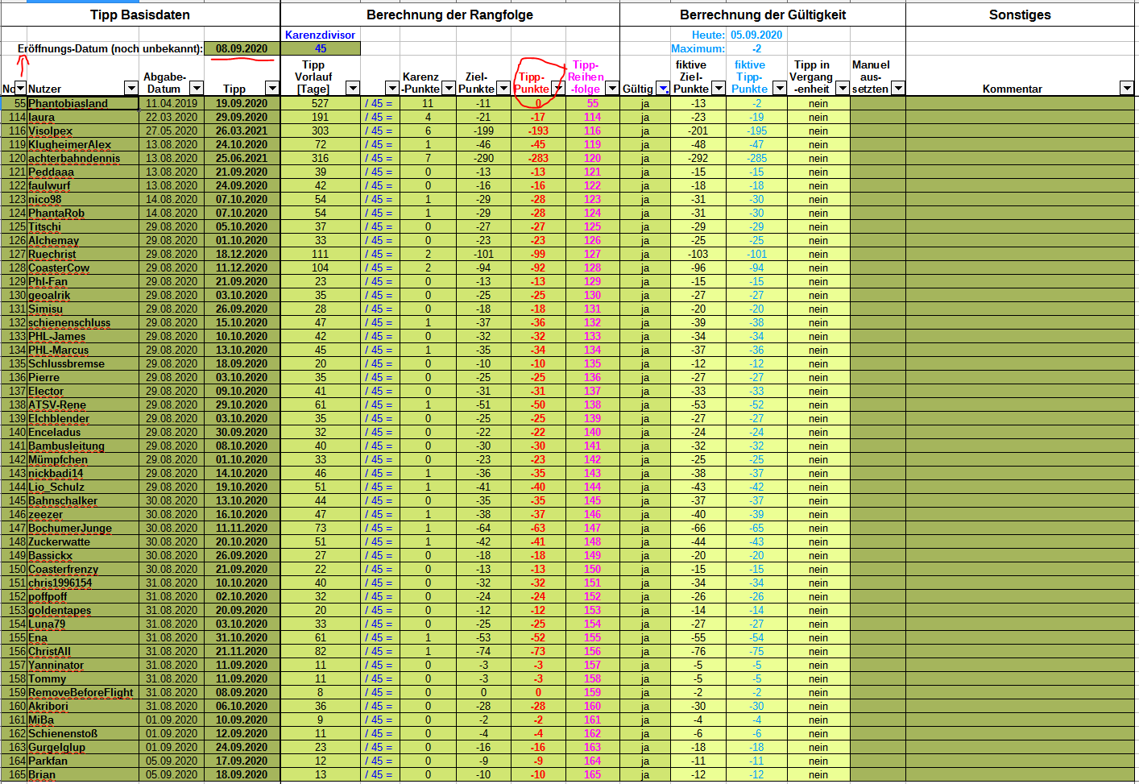Click the 'Berechnung der Rangfolge' section header

[449, 15]
